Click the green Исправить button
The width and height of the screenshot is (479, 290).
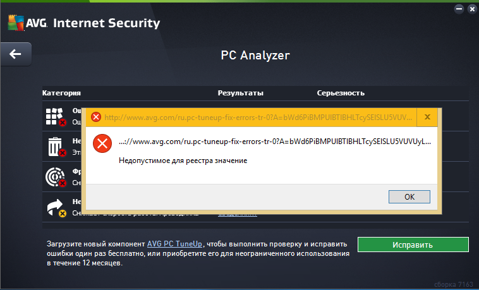[413, 245]
